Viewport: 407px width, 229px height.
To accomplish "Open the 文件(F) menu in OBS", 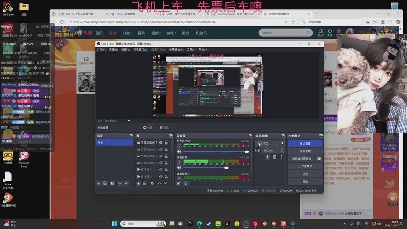I will pos(101,49).
